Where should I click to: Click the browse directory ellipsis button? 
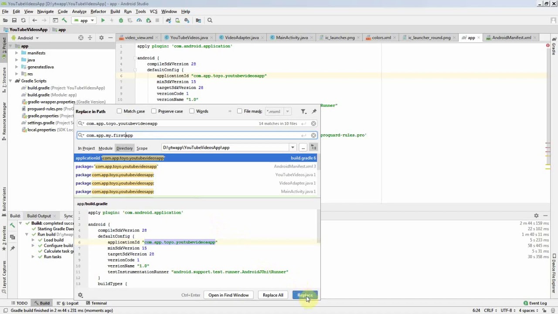coord(303,147)
